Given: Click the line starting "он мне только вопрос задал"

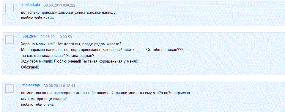Looking at the screenshot, I should [x=106, y=93].
